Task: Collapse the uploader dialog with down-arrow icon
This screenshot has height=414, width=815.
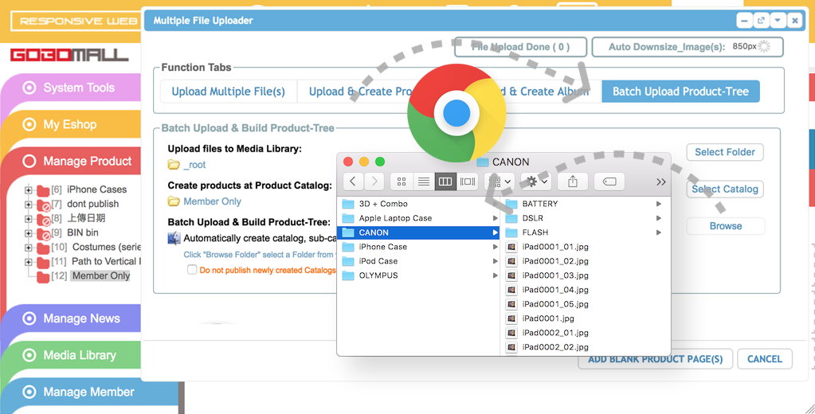Action: tap(778, 21)
